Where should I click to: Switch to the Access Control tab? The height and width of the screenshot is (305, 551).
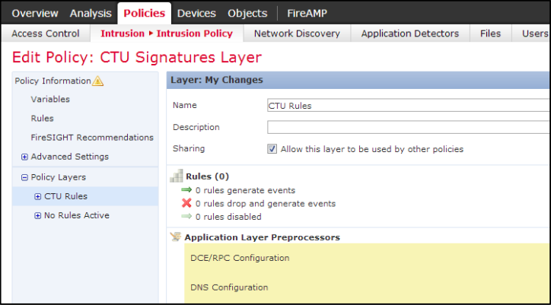click(46, 33)
